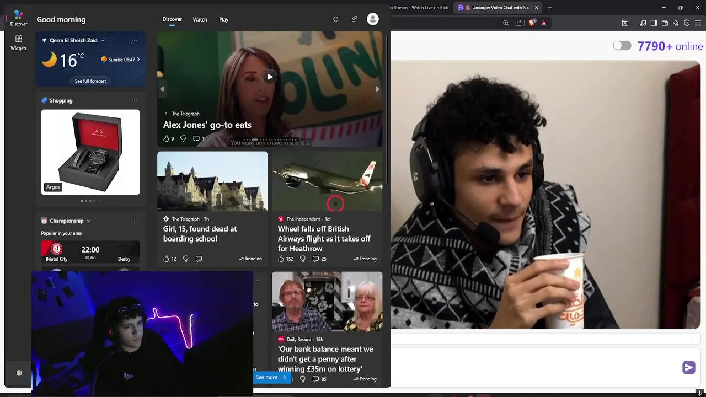
Task: Open the Brave Wallet icon
Action: [x=665, y=23]
